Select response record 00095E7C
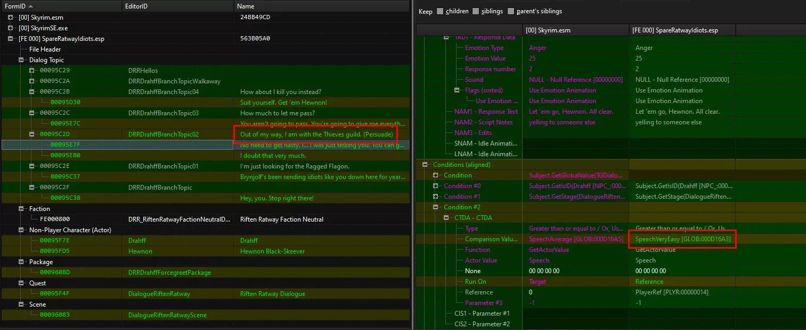Image resolution: width=806 pixels, height=330 pixels. [205, 124]
